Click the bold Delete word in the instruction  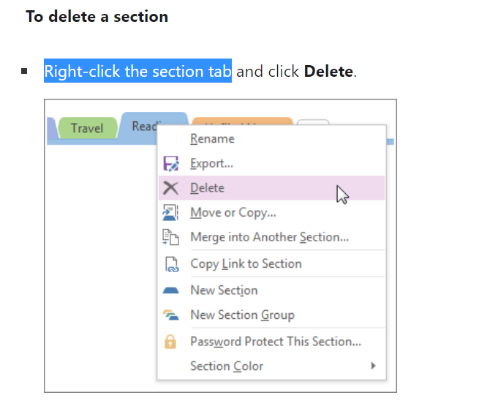pos(328,72)
